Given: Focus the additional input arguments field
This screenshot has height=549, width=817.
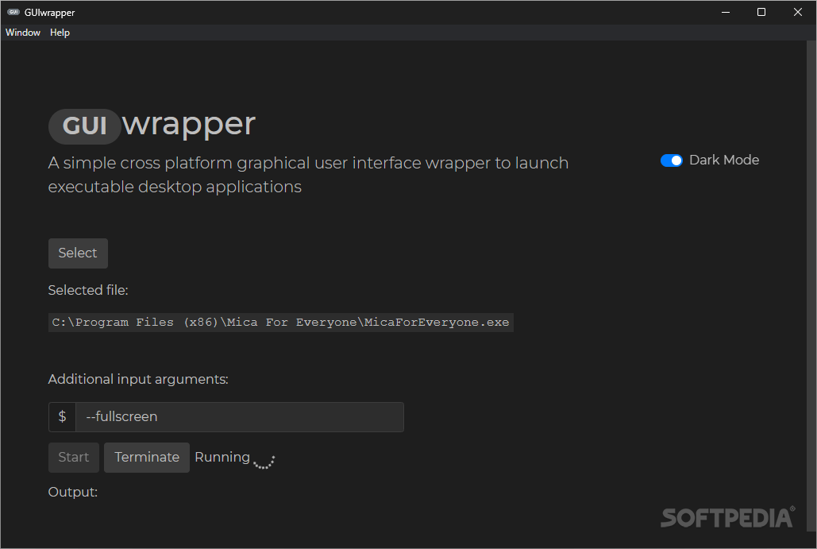Looking at the screenshot, I should click(240, 416).
